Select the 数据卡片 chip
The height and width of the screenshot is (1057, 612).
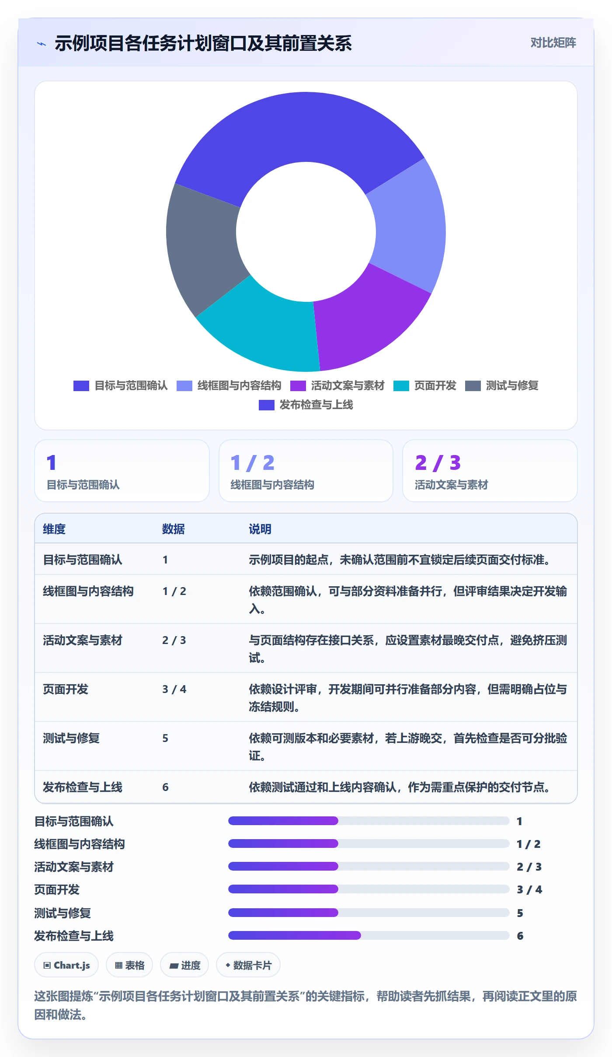(x=248, y=965)
